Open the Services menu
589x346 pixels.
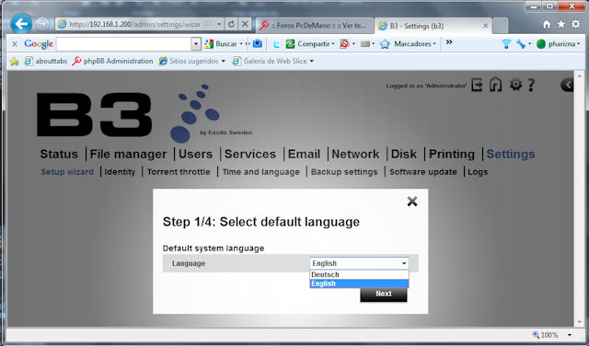(x=250, y=154)
